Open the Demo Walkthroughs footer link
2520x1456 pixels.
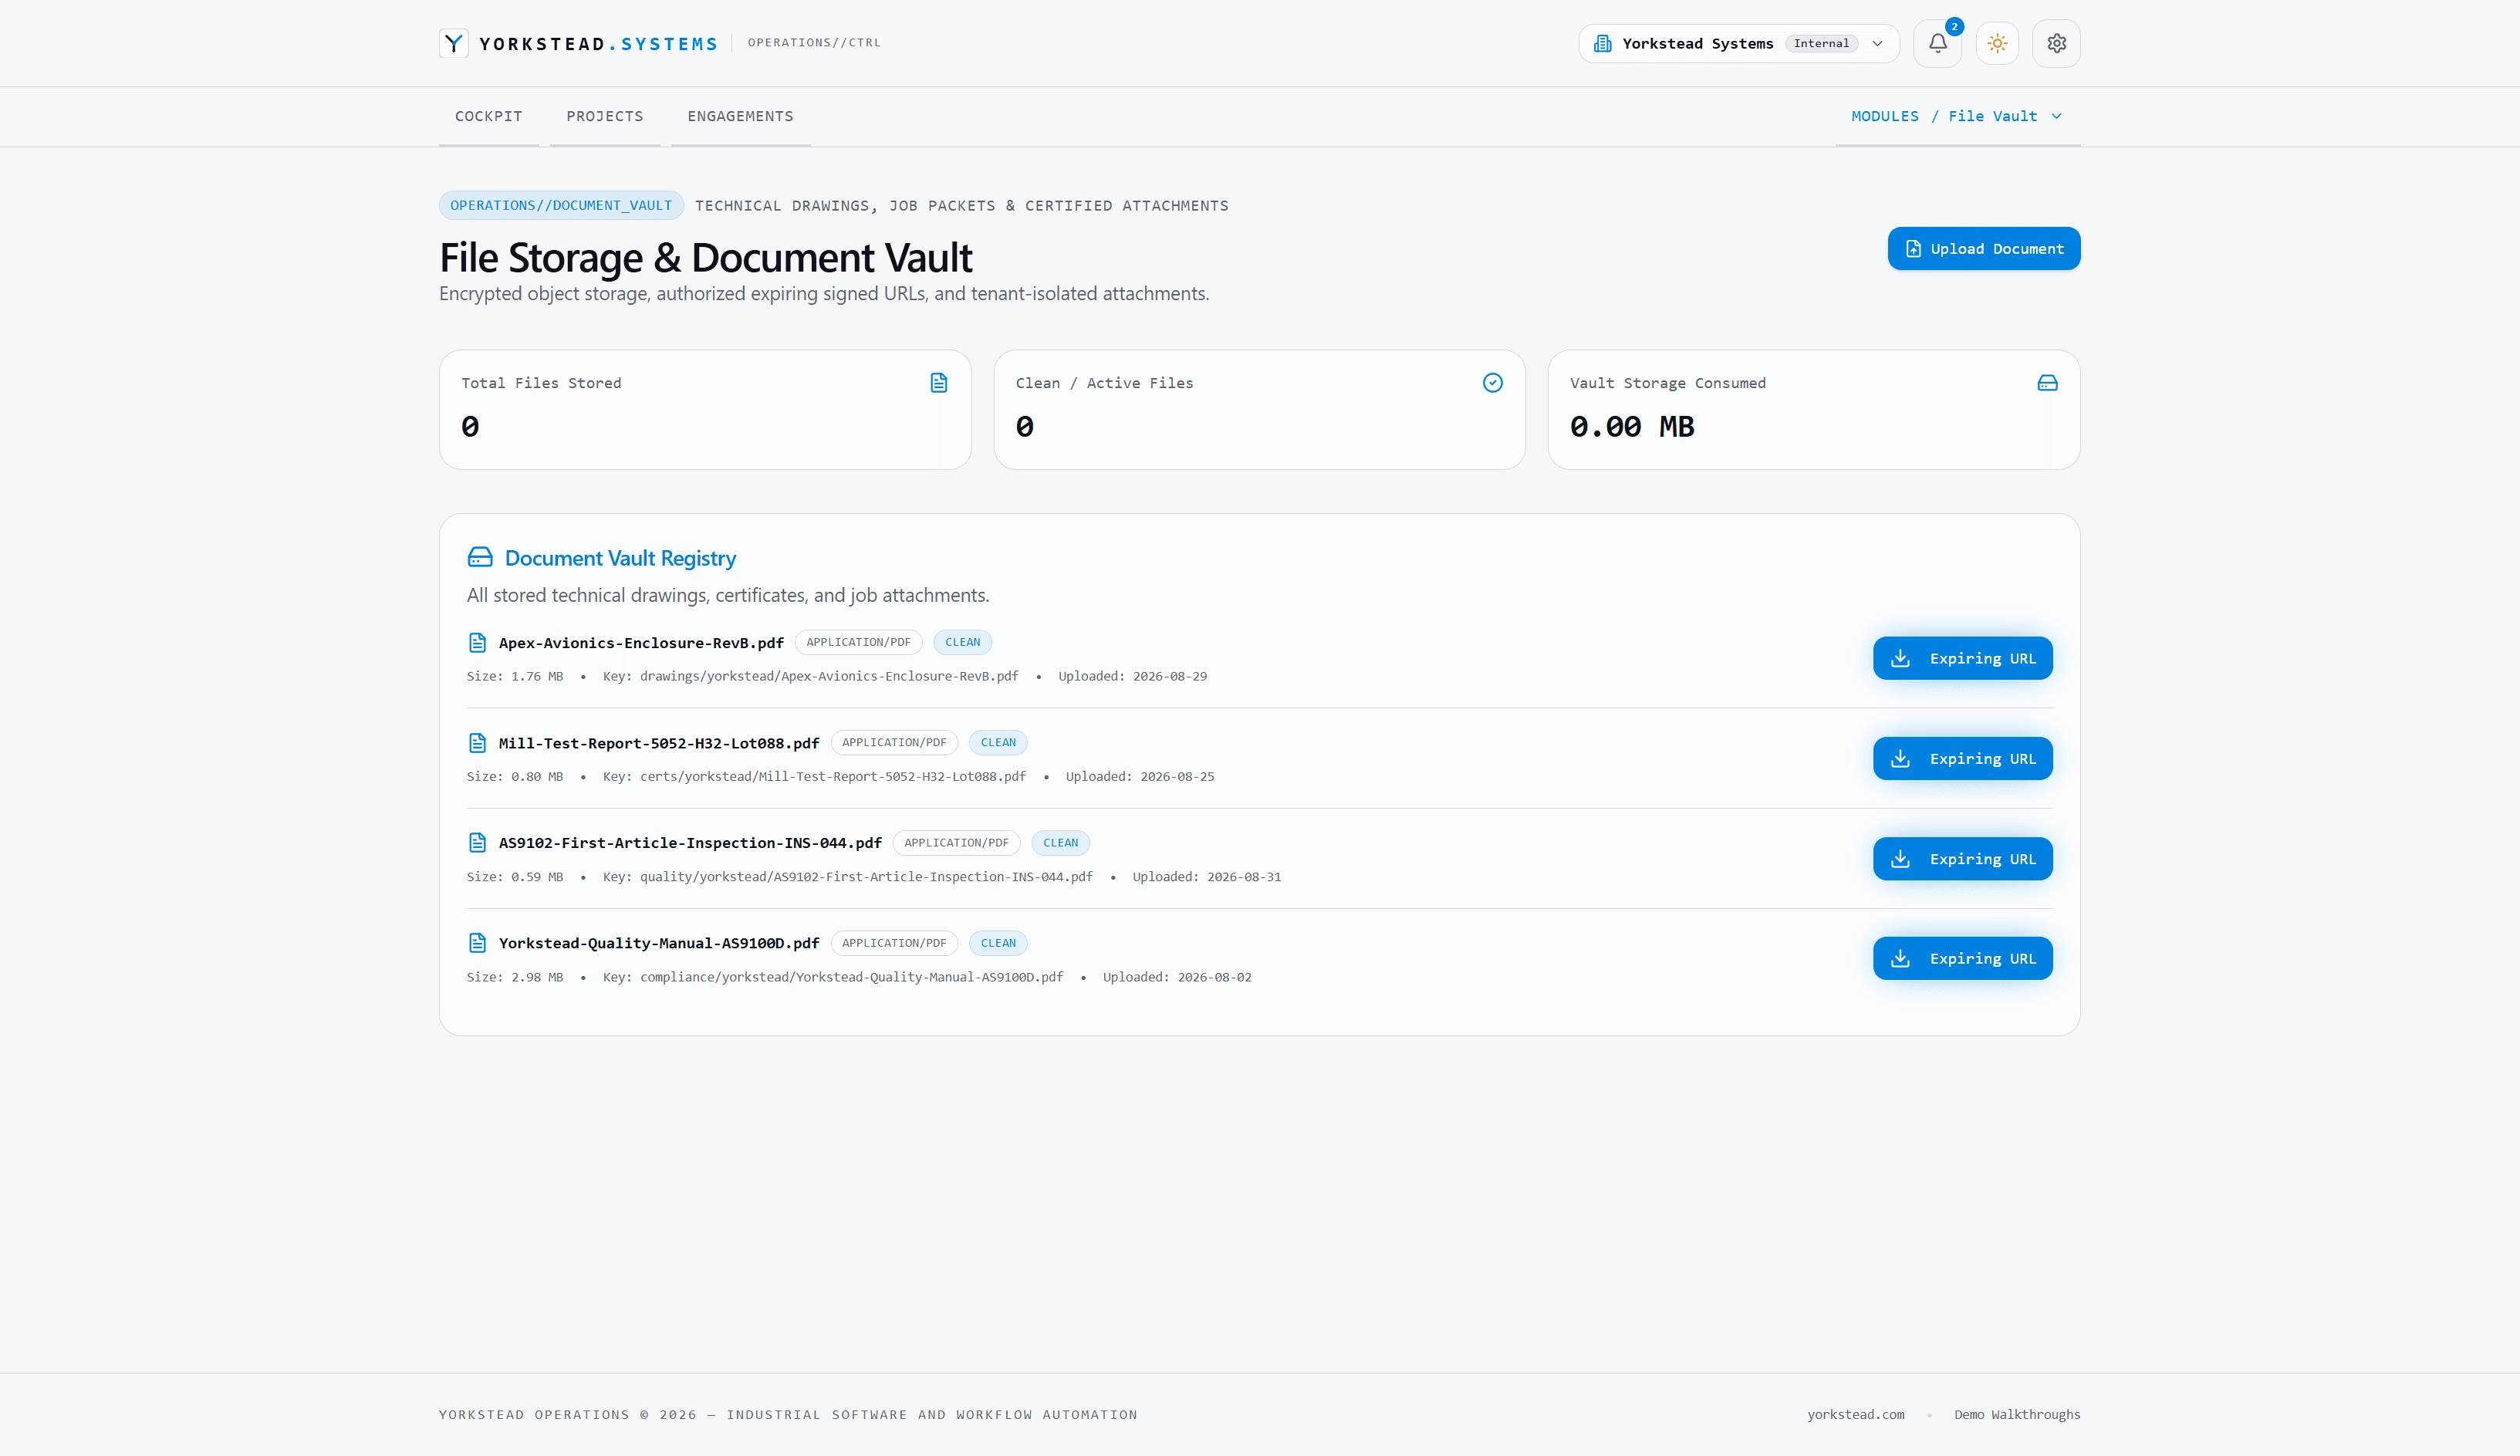[x=2016, y=1414]
